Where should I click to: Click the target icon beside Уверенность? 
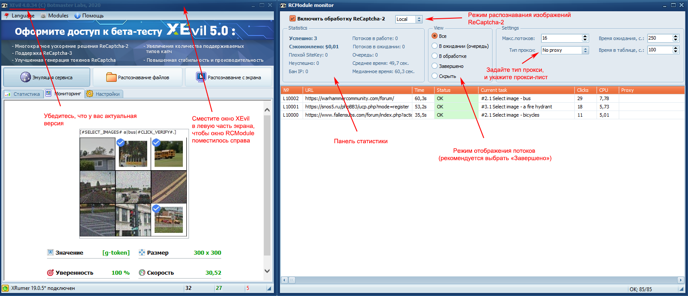pyautogui.click(x=51, y=272)
